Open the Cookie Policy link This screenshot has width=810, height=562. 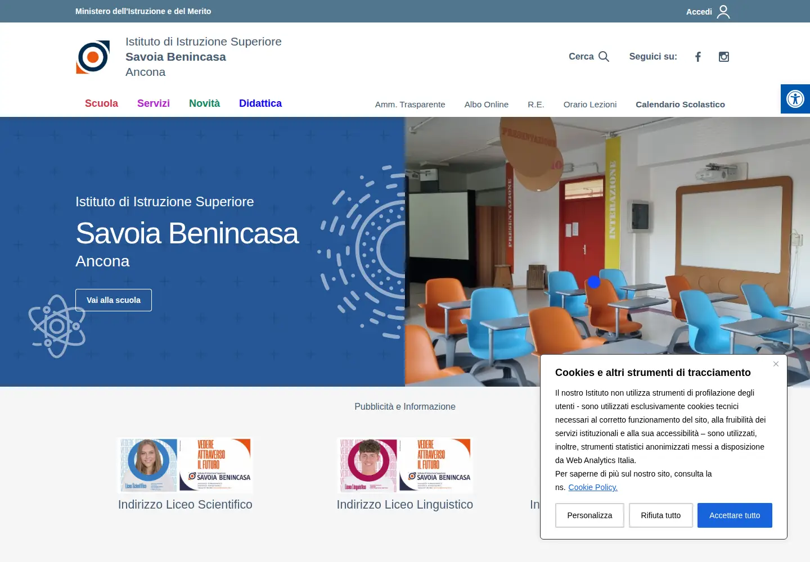click(593, 487)
